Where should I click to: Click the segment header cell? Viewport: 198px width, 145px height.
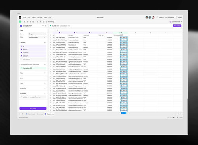click(x=90, y=35)
